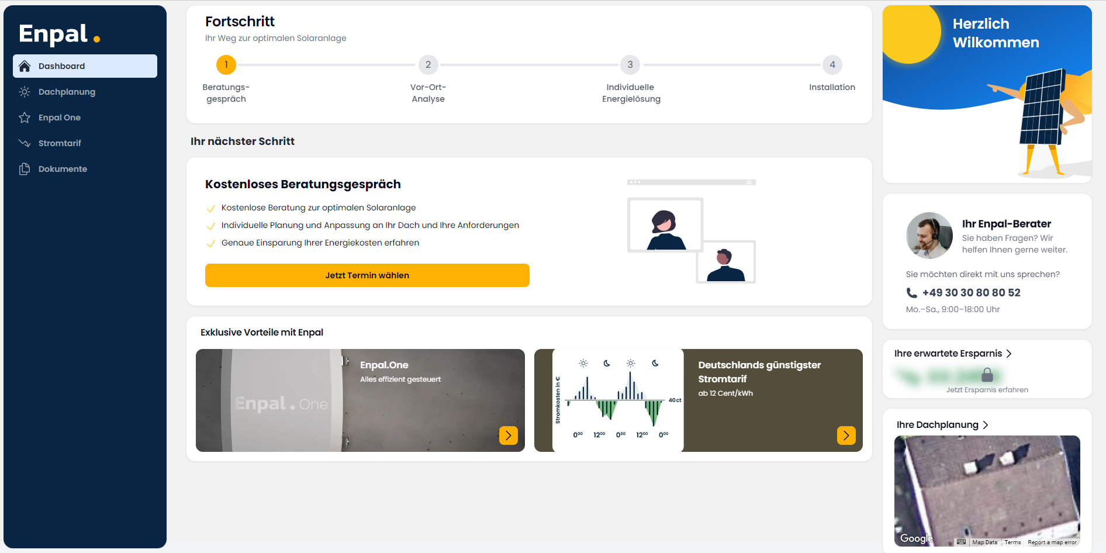
Task: Expand Ihre Dachplanung chevron
Action: 986,425
